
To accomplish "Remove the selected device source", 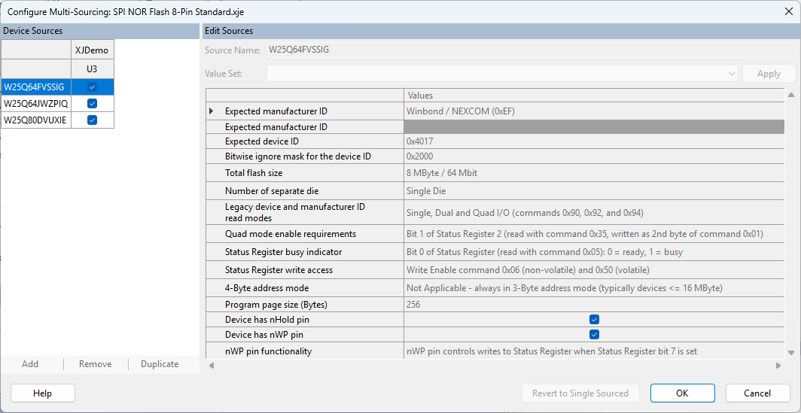I will click(x=96, y=364).
